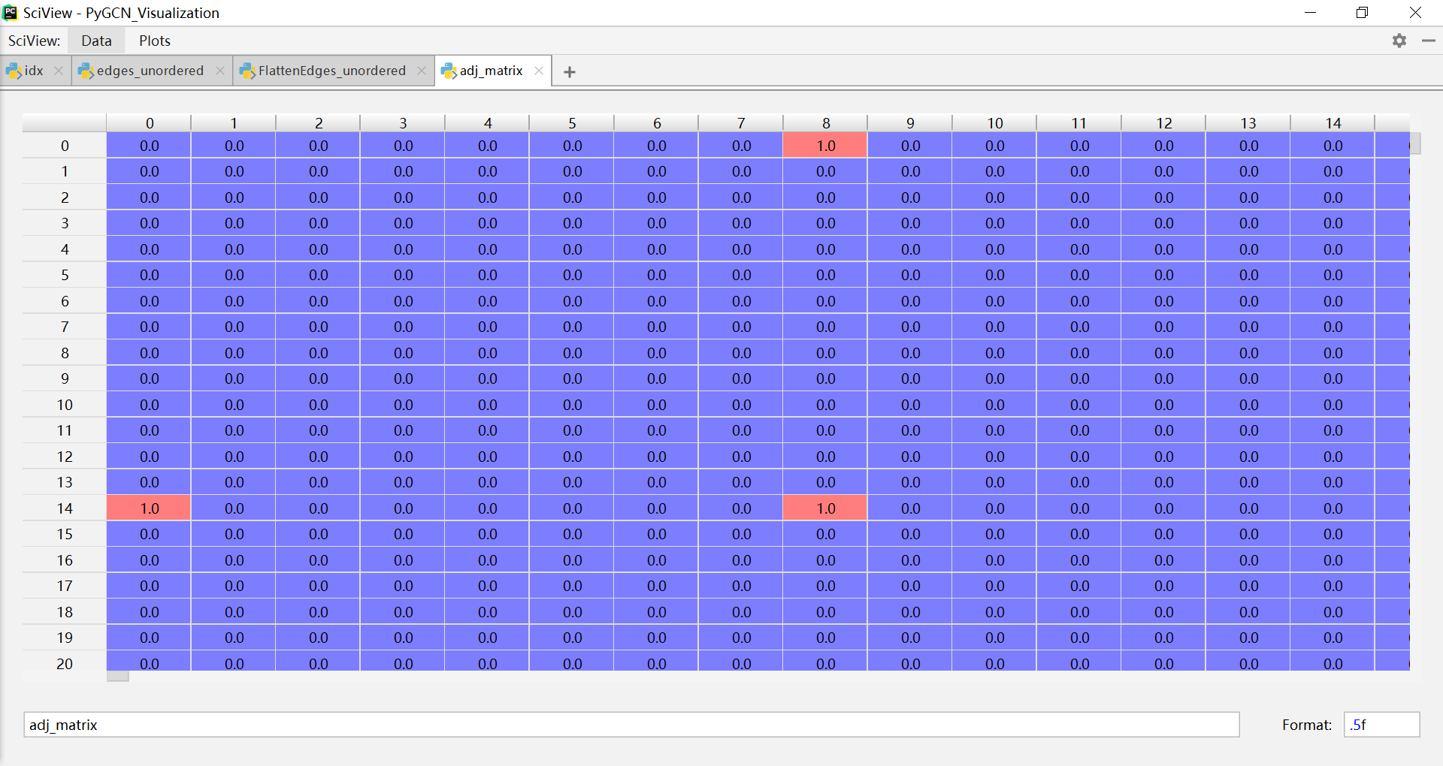Add a new data viewer with the plus icon
Screen dimensions: 1443x766
point(569,71)
